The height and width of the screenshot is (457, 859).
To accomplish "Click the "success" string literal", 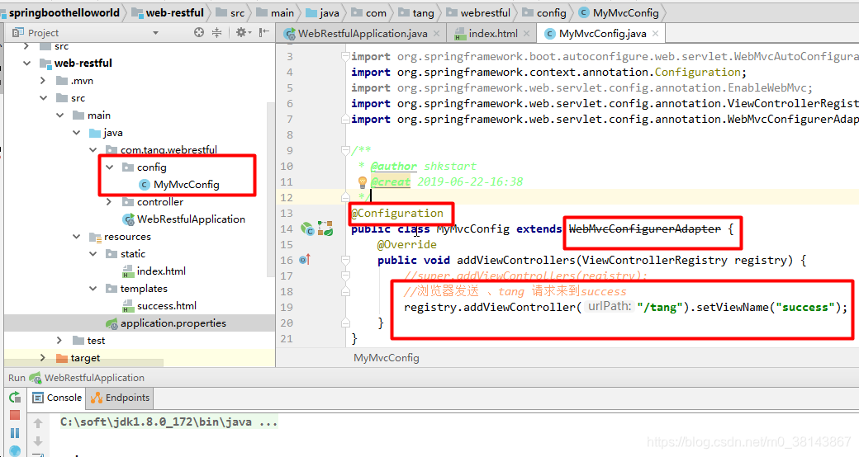I will click(804, 307).
